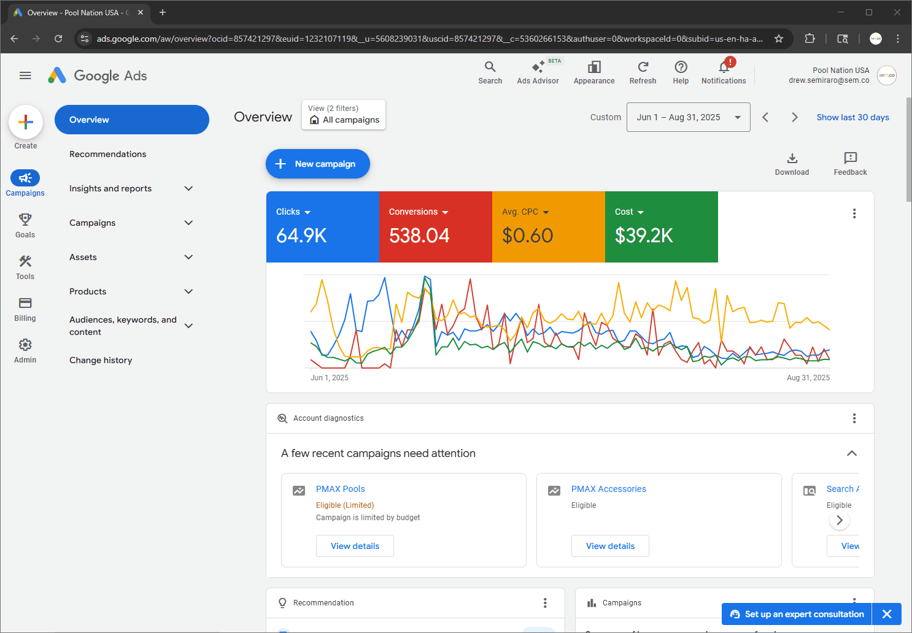Download the overview report
912x633 pixels.
[x=792, y=164]
